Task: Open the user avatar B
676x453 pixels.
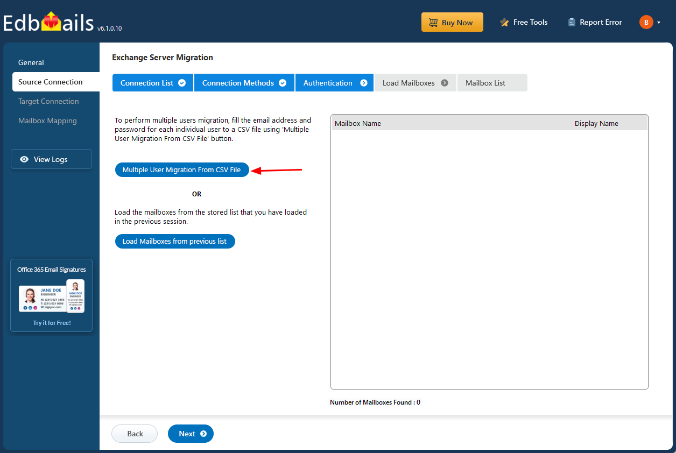Action: pyautogui.click(x=646, y=22)
